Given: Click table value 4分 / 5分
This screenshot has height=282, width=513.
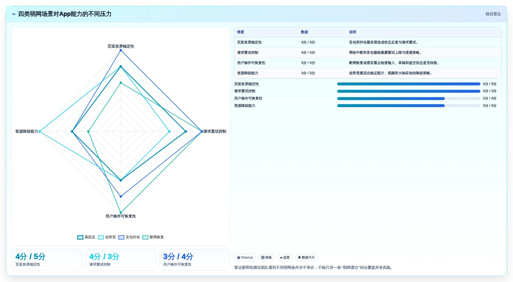Looking at the screenshot, I should (x=308, y=43).
